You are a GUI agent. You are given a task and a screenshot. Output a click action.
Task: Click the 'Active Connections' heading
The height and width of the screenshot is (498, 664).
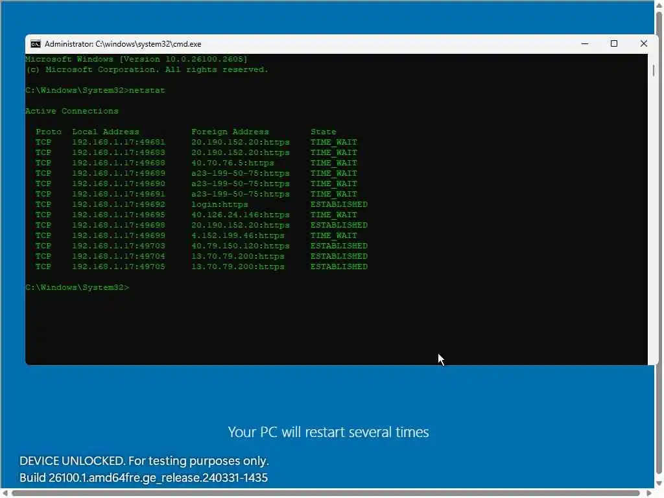[72, 111]
